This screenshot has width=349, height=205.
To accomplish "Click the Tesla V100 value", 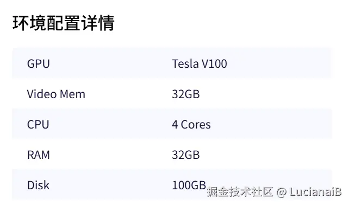I will pos(200,64).
